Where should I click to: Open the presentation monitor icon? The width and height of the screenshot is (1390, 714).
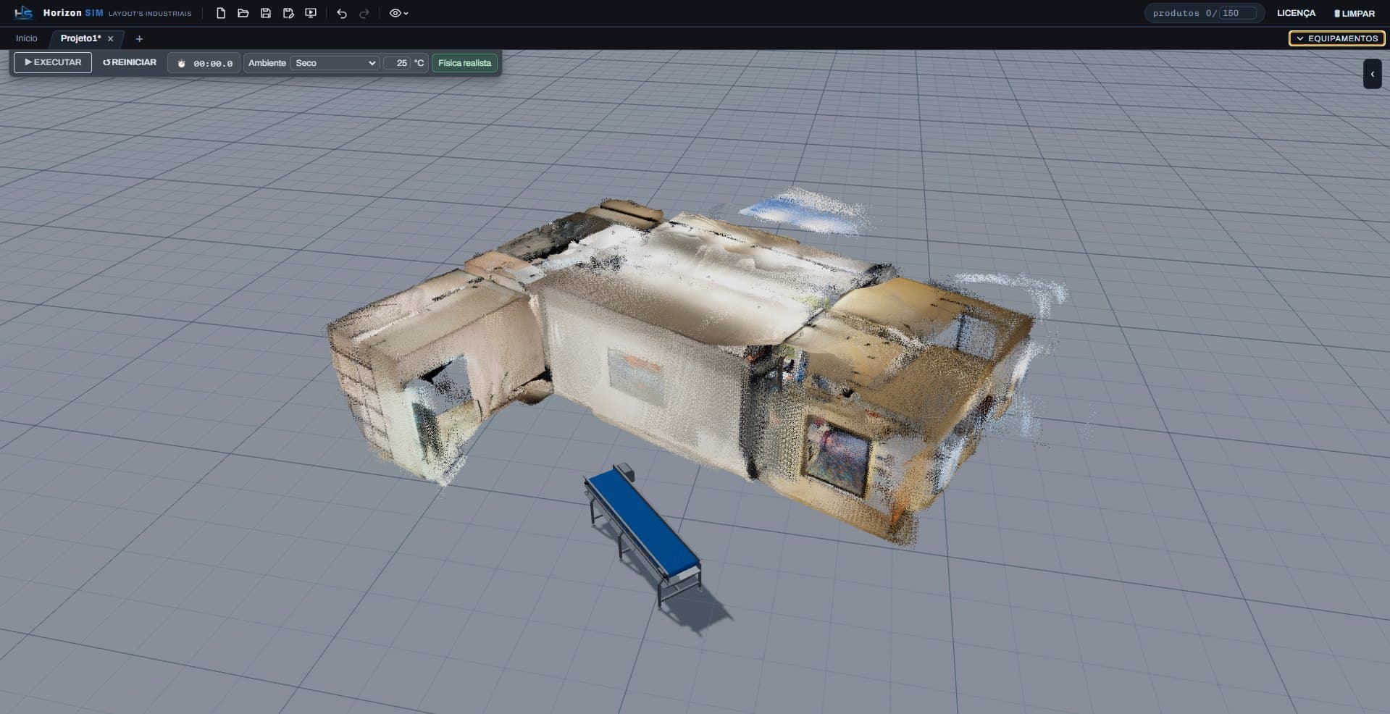click(x=311, y=13)
